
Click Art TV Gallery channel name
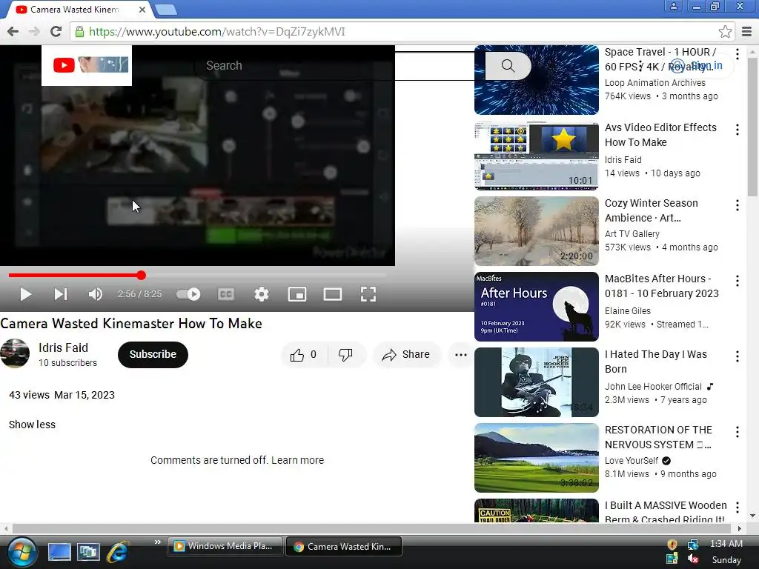coord(632,234)
